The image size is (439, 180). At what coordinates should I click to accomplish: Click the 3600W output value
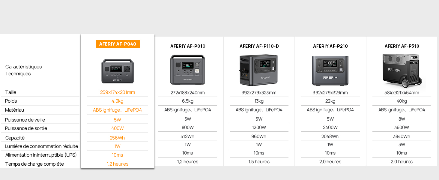tap(402, 127)
